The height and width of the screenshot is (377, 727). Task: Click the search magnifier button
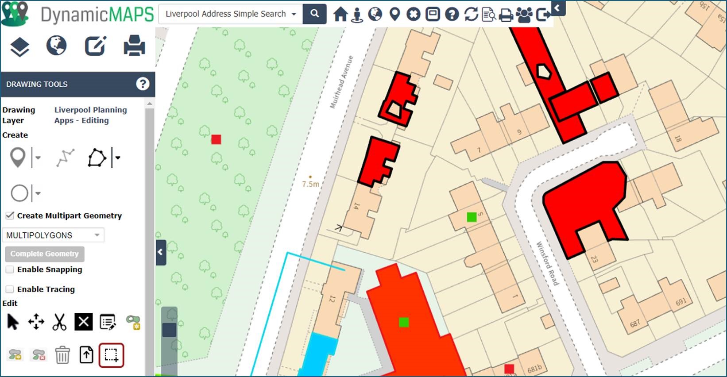314,14
